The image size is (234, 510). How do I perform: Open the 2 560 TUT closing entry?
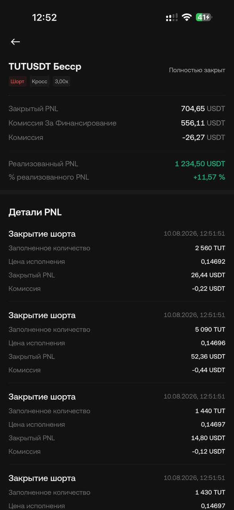point(117,261)
